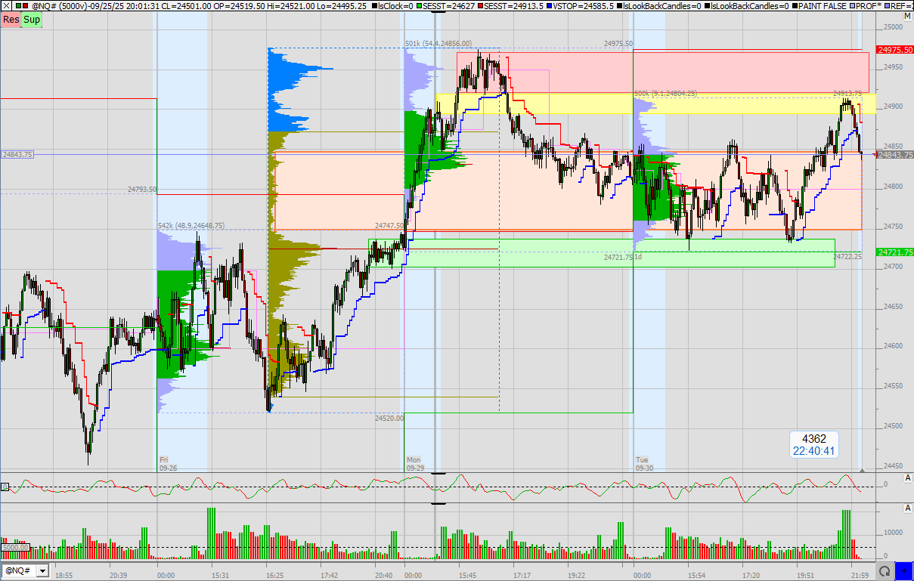
Task: Open the @NQ# symbol dropdown at bottom left
Action: 43,571
